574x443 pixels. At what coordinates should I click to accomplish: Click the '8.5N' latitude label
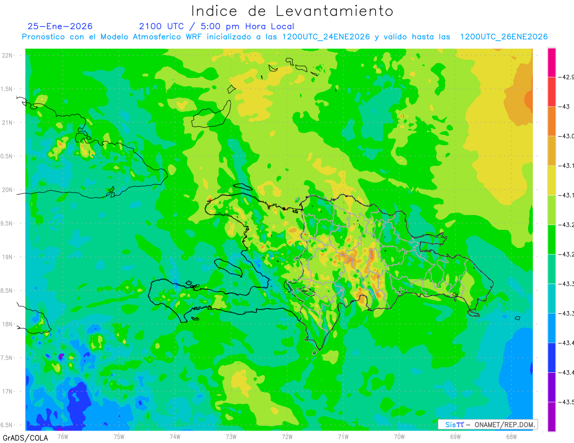tap(7, 291)
